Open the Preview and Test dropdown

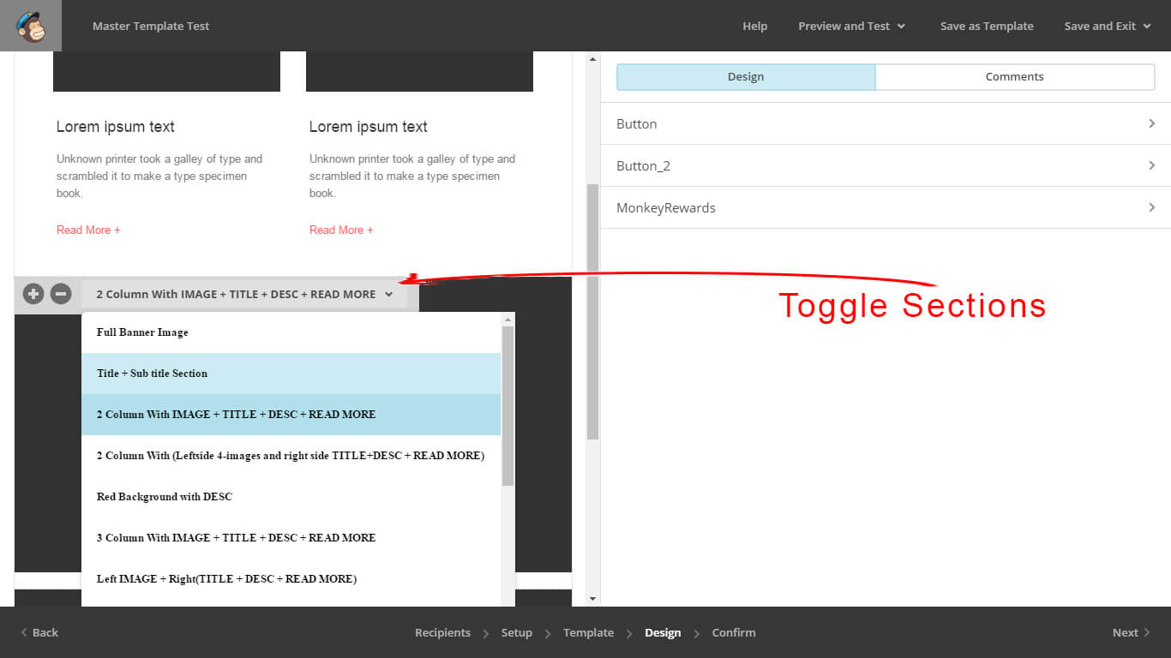coord(851,26)
